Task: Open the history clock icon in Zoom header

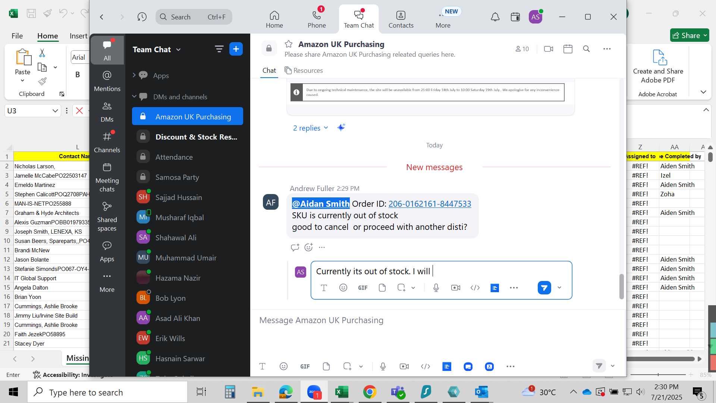Action: tap(142, 17)
